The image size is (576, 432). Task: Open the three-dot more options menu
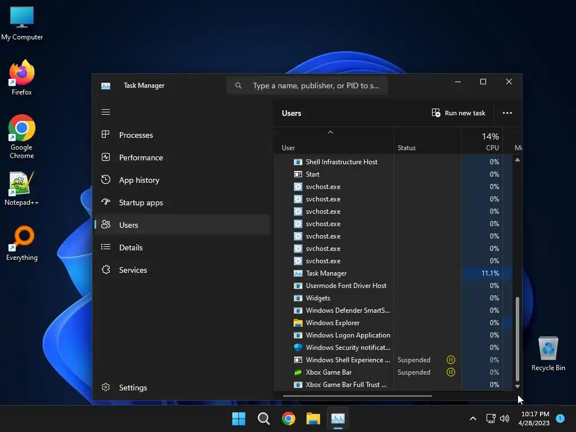tap(507, 113)
